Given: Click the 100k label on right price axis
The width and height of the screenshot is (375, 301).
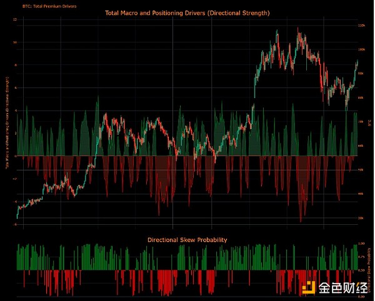Looking at the screenshot, I should 361,49.
